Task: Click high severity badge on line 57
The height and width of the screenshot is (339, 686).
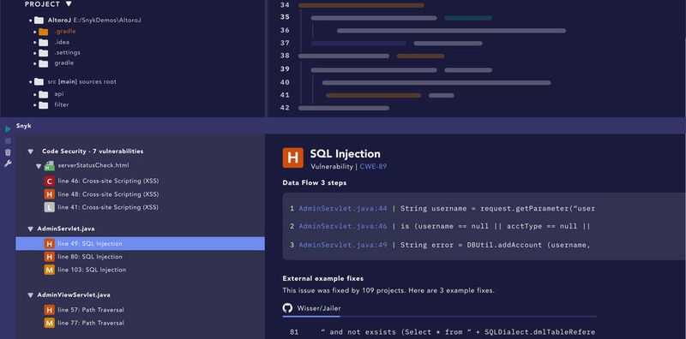Action: (x=50, y=310)
